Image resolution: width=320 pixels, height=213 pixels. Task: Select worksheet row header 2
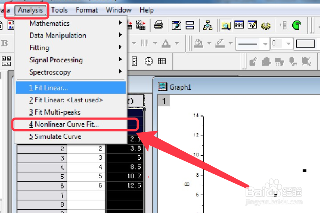(42, 149)
